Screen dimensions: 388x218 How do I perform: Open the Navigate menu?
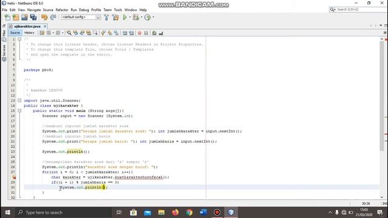pos(34,10)
